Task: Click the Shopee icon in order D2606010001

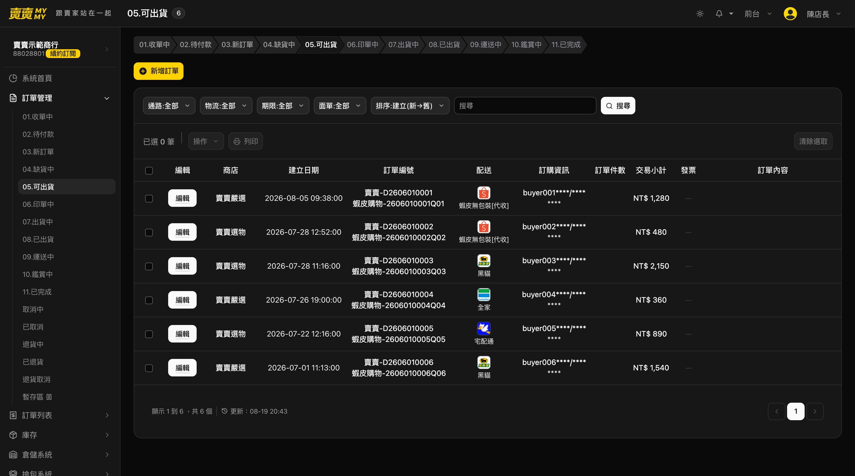Action: [484, 193]
